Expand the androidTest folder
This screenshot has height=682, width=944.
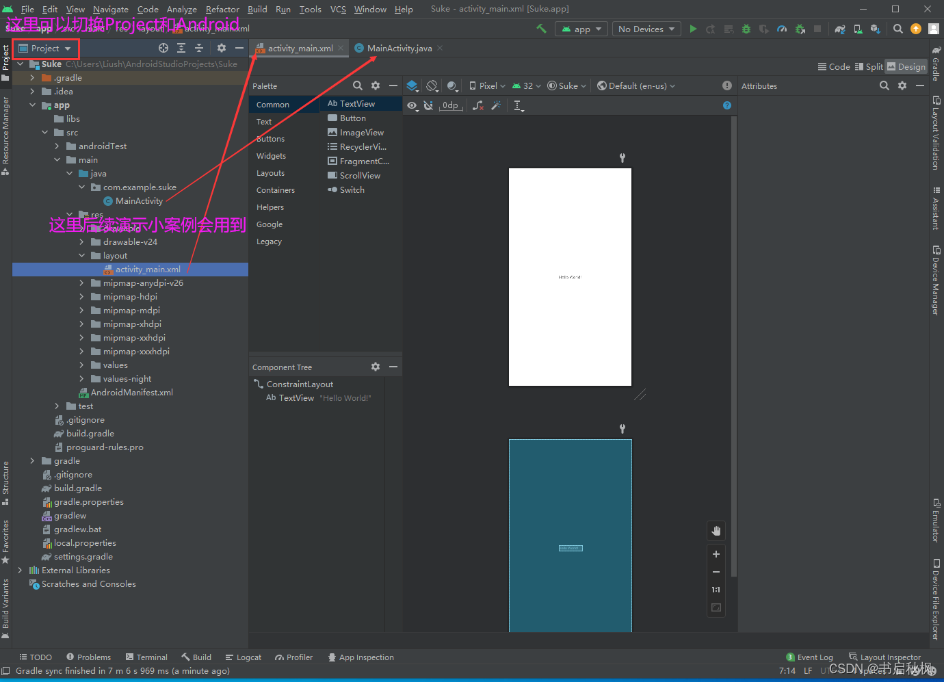click(57, 146)
